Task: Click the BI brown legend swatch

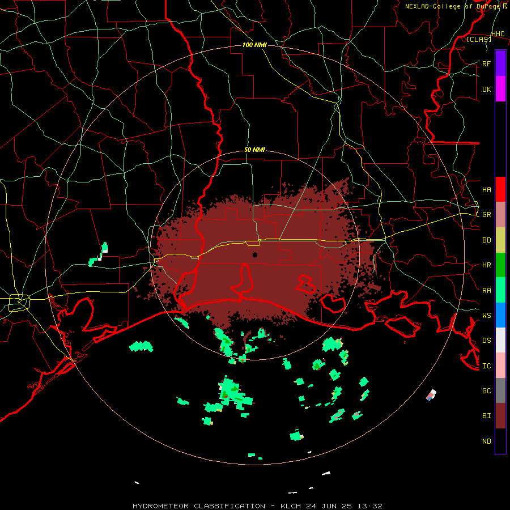Action: click(500, 416)
